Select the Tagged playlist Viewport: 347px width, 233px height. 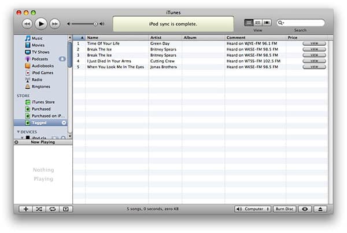(x=40, y=123)
